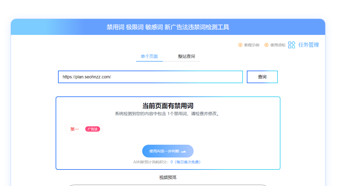Click the info icon beside 使用须知
This screenshot has width=339, height=186.
[266, 45]
